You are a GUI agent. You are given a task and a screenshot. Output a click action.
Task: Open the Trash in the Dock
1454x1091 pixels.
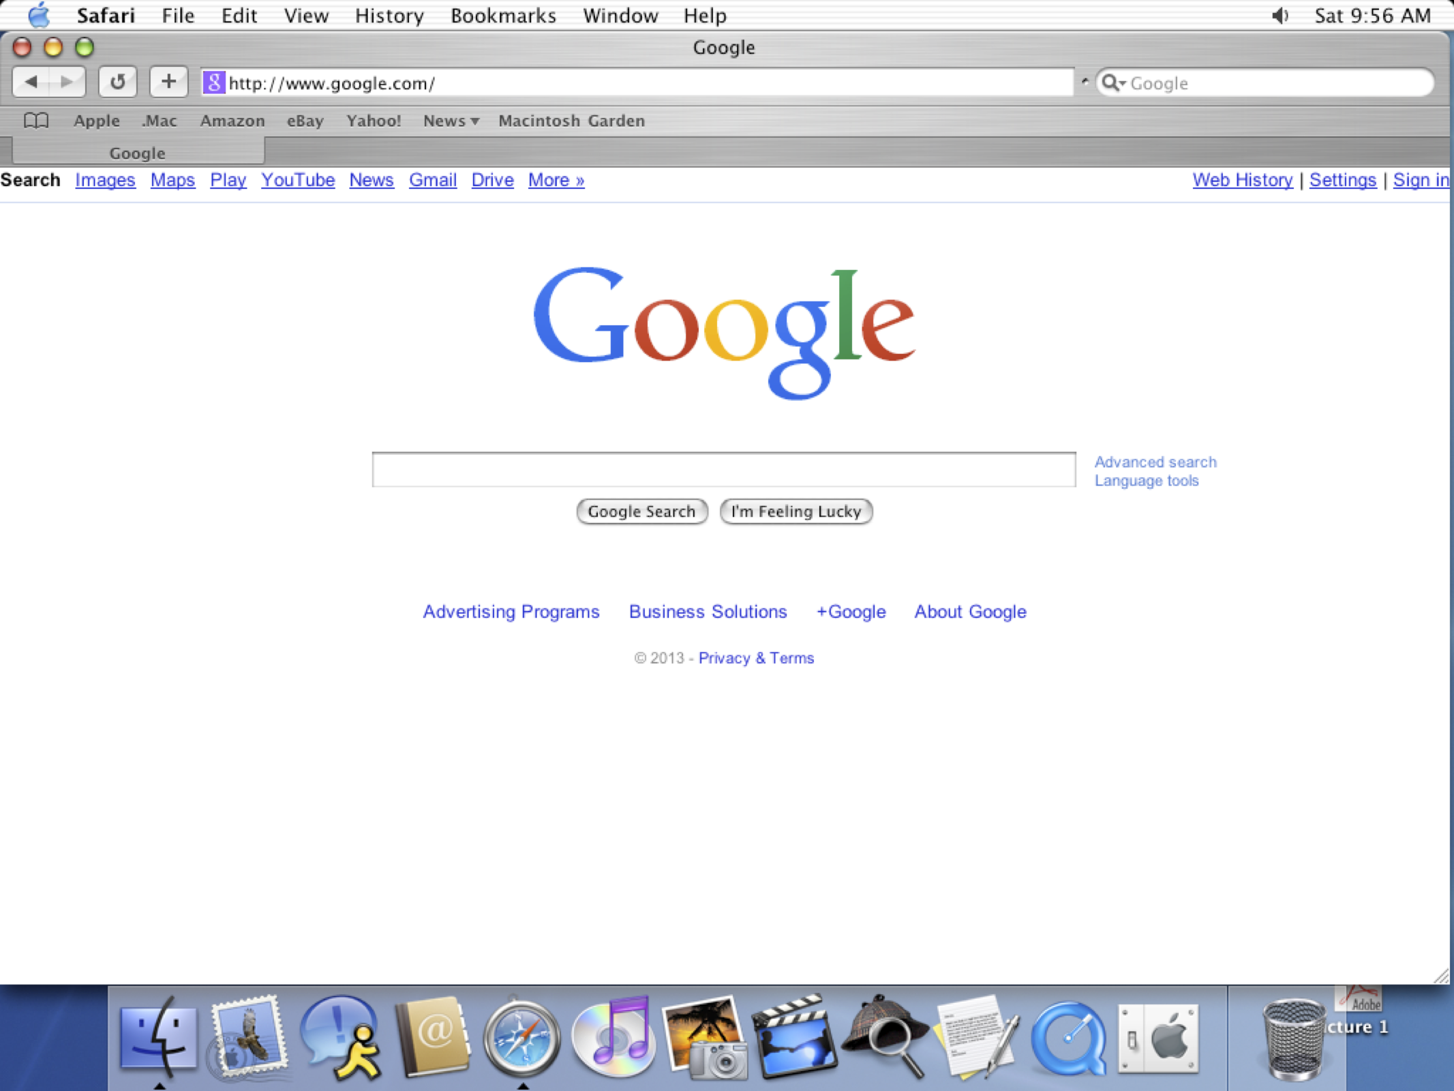(x=1293, y=1038)
